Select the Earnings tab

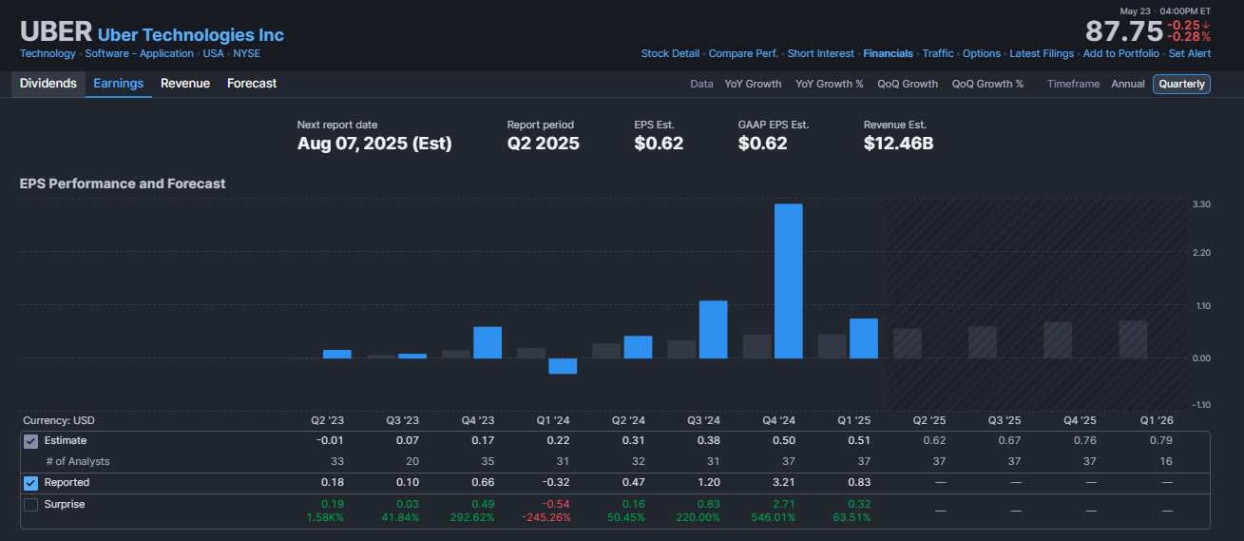(119, 84)
